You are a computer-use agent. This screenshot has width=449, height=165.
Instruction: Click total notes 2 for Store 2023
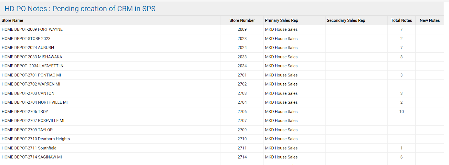click(x=401, y=39)
